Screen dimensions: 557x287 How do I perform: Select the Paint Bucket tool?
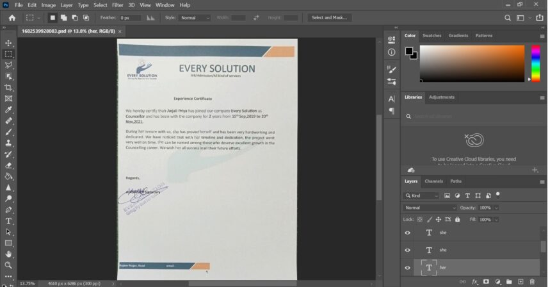(8, 176)
